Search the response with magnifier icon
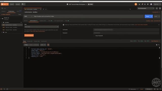Viewport: 162px width, 91px height. tap(159, 45)
